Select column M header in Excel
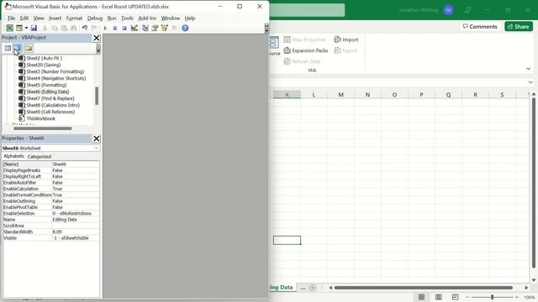This screenshot has height=302, width=538. click(340, 95)
